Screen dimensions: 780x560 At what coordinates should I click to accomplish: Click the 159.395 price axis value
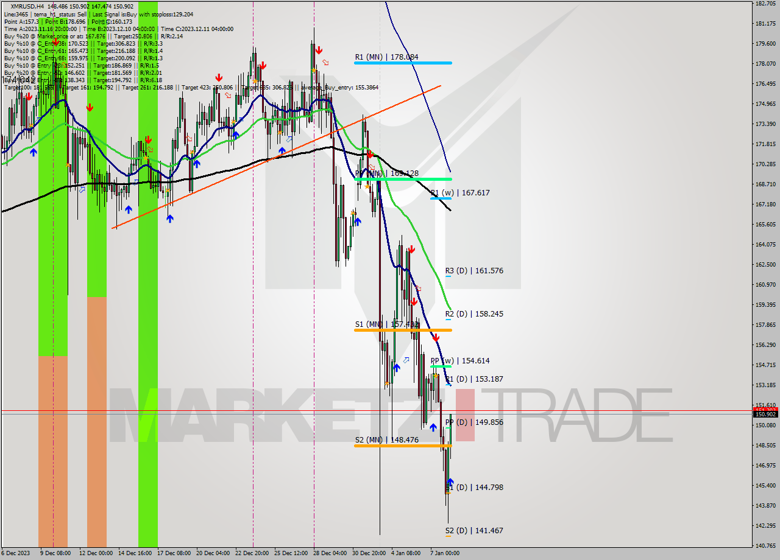[x=765, y=304]
